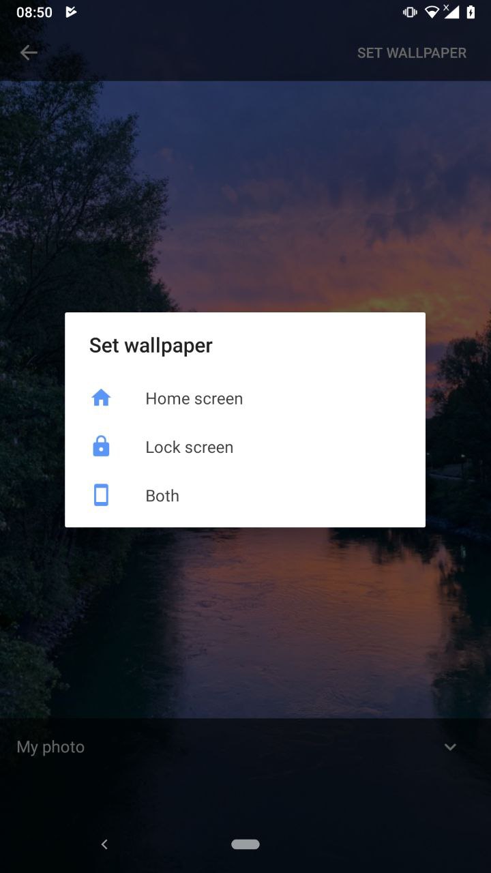Tap the cellular signal icon in status bar
This screenshot has height=873, width=491.
click(x=451, y=12)
